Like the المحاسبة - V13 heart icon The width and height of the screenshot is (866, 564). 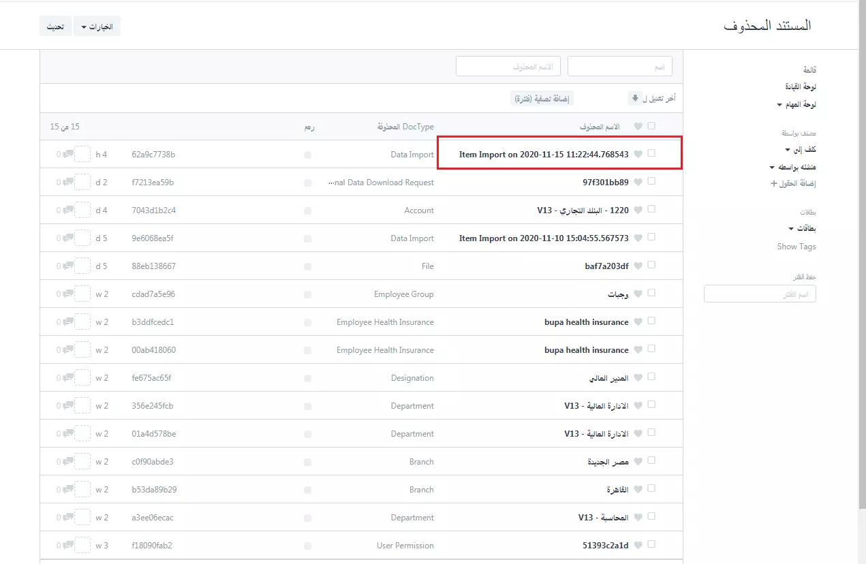click(x=638, y=518)
